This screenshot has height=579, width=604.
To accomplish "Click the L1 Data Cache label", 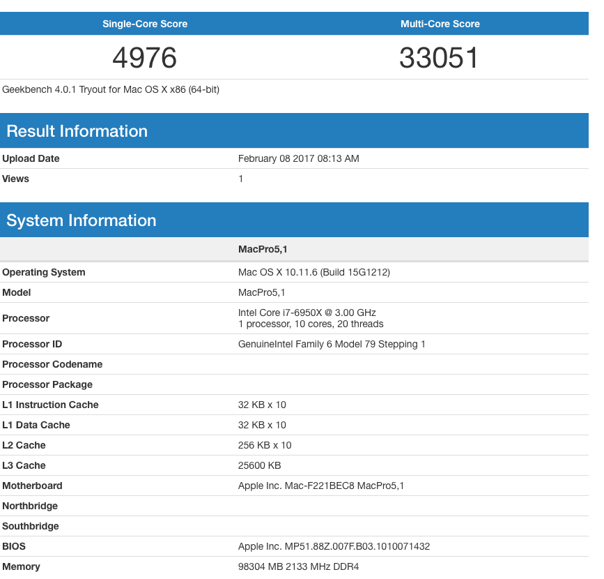I will pos(36,425).
